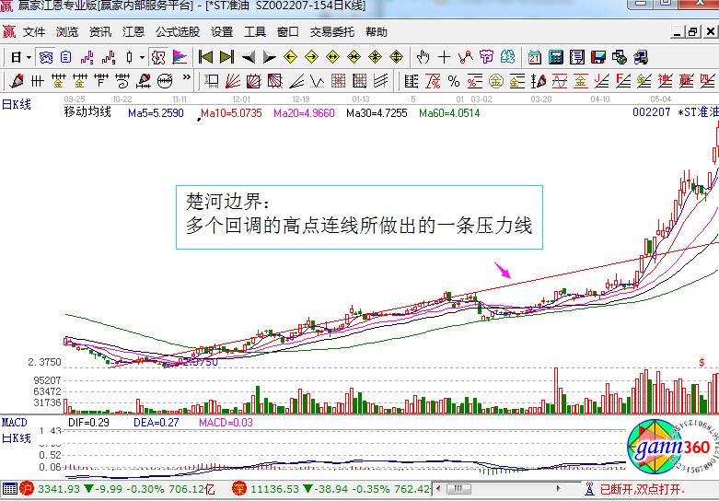This screenshot has height=501, width=719.
Task: Jump to last bar with skip-end arrow
Action: (226, 57)
